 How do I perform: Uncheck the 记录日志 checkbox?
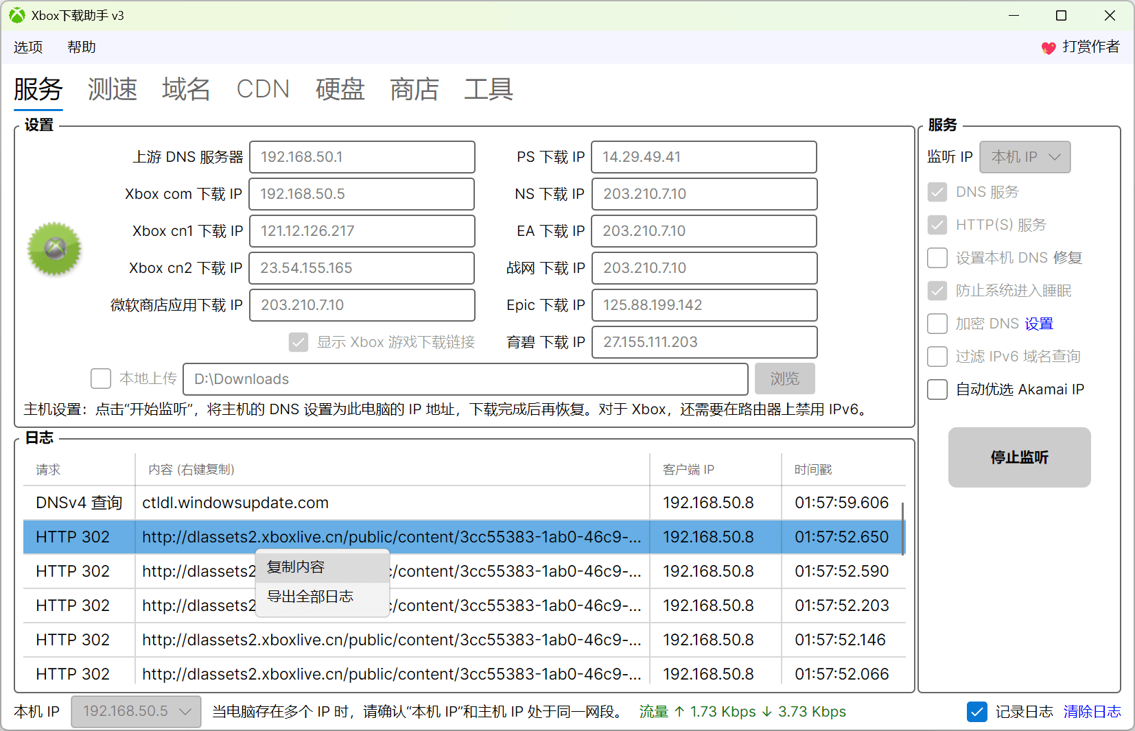click(x=977, y=712)
